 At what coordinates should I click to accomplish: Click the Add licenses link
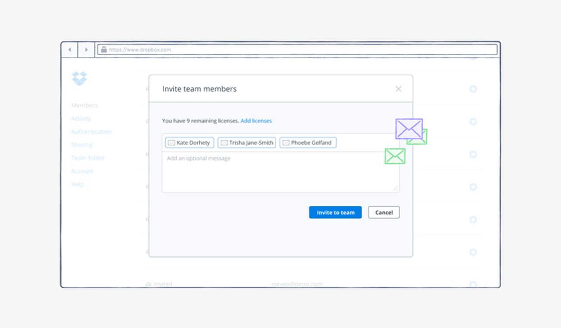click(256, 121)
